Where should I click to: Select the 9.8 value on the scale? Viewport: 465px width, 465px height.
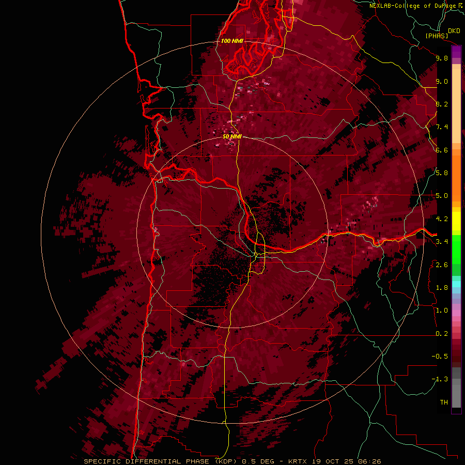click(x=442, y=58)
